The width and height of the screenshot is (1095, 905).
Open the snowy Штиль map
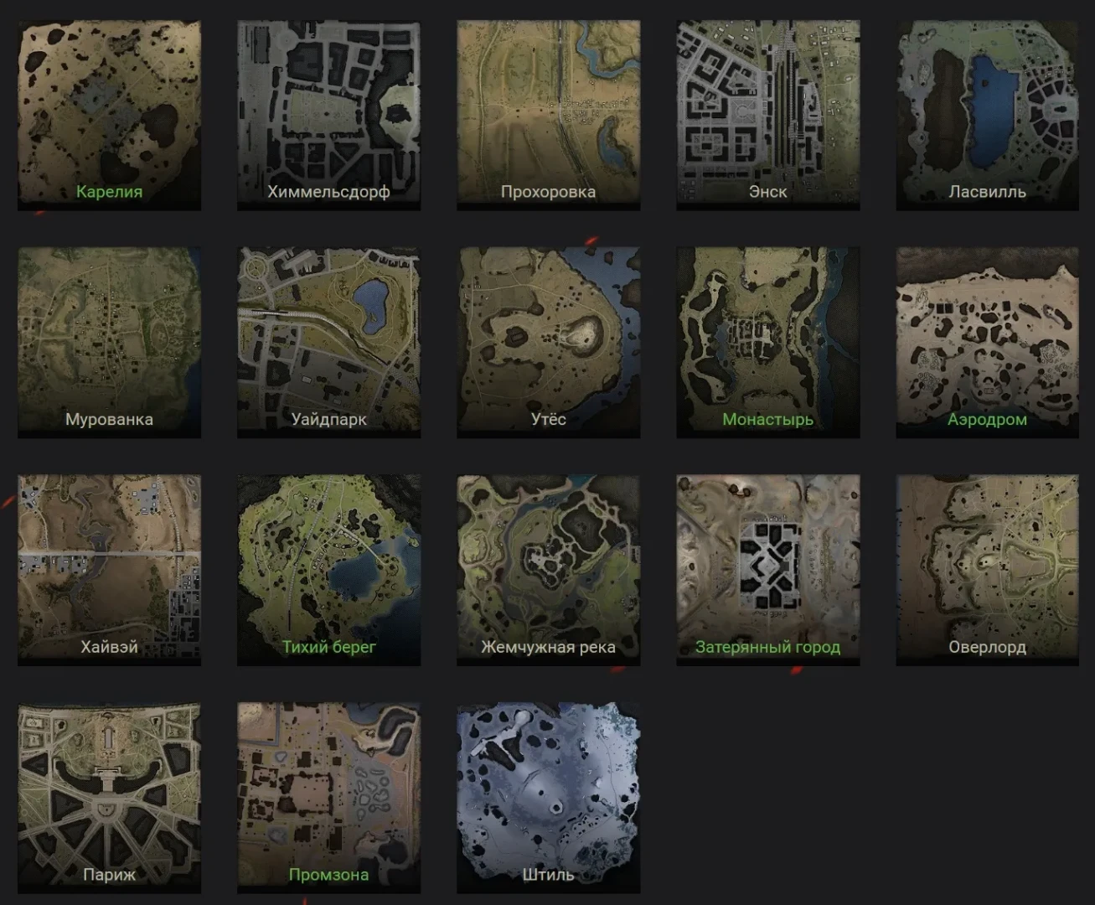point(548,798)
